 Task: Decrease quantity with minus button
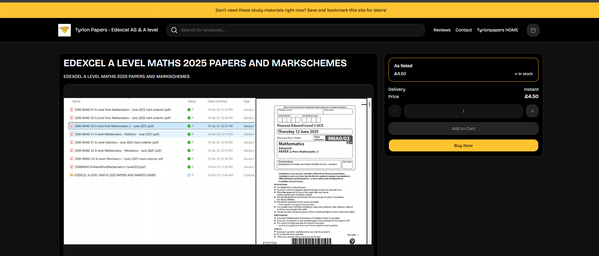pos(395,111)
